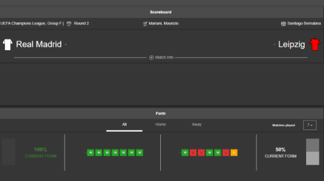The height and width of the screenshot is (181, 324).
Task: Click Real Madrid's first green W result
Action: pyautogui.click(x=90, y=153)
